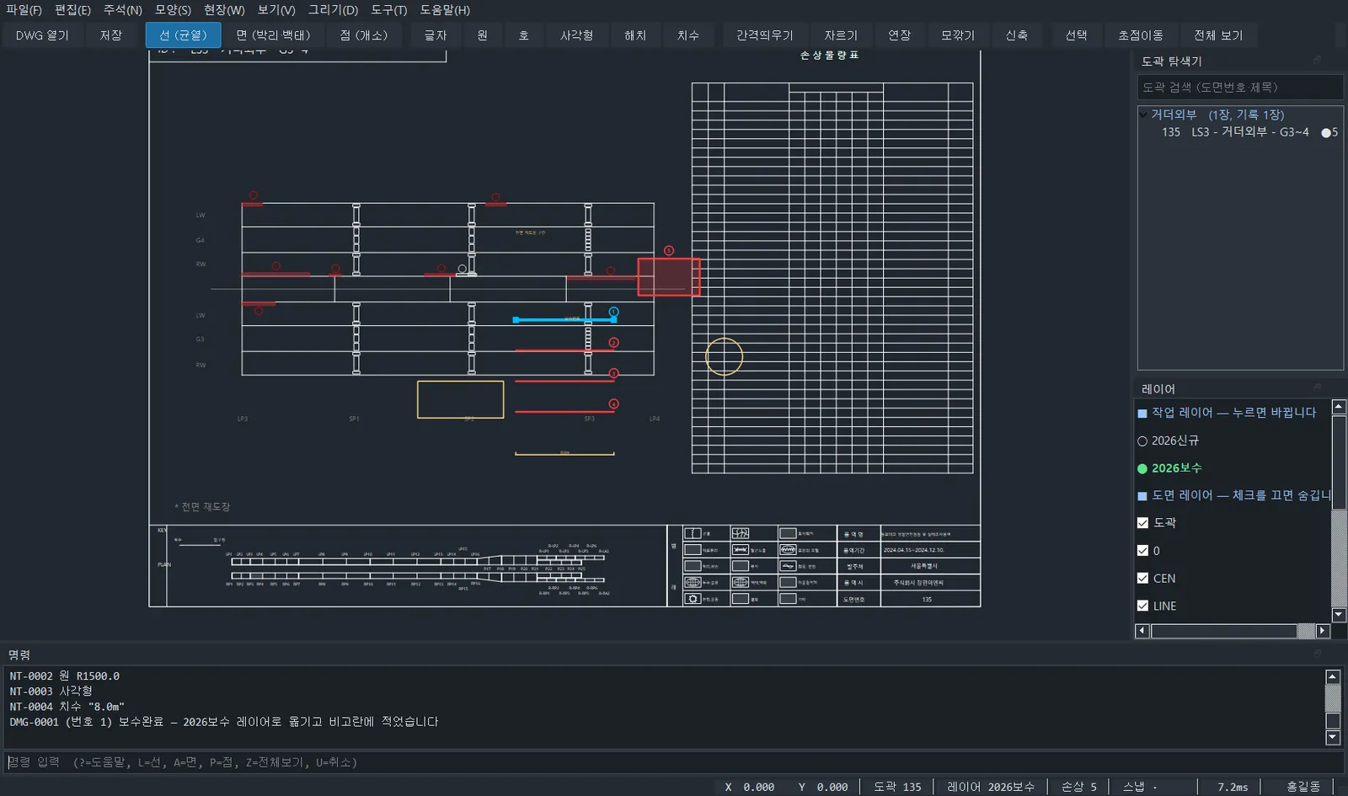Click the 손상 5 status bar entry

(1079, 787)
